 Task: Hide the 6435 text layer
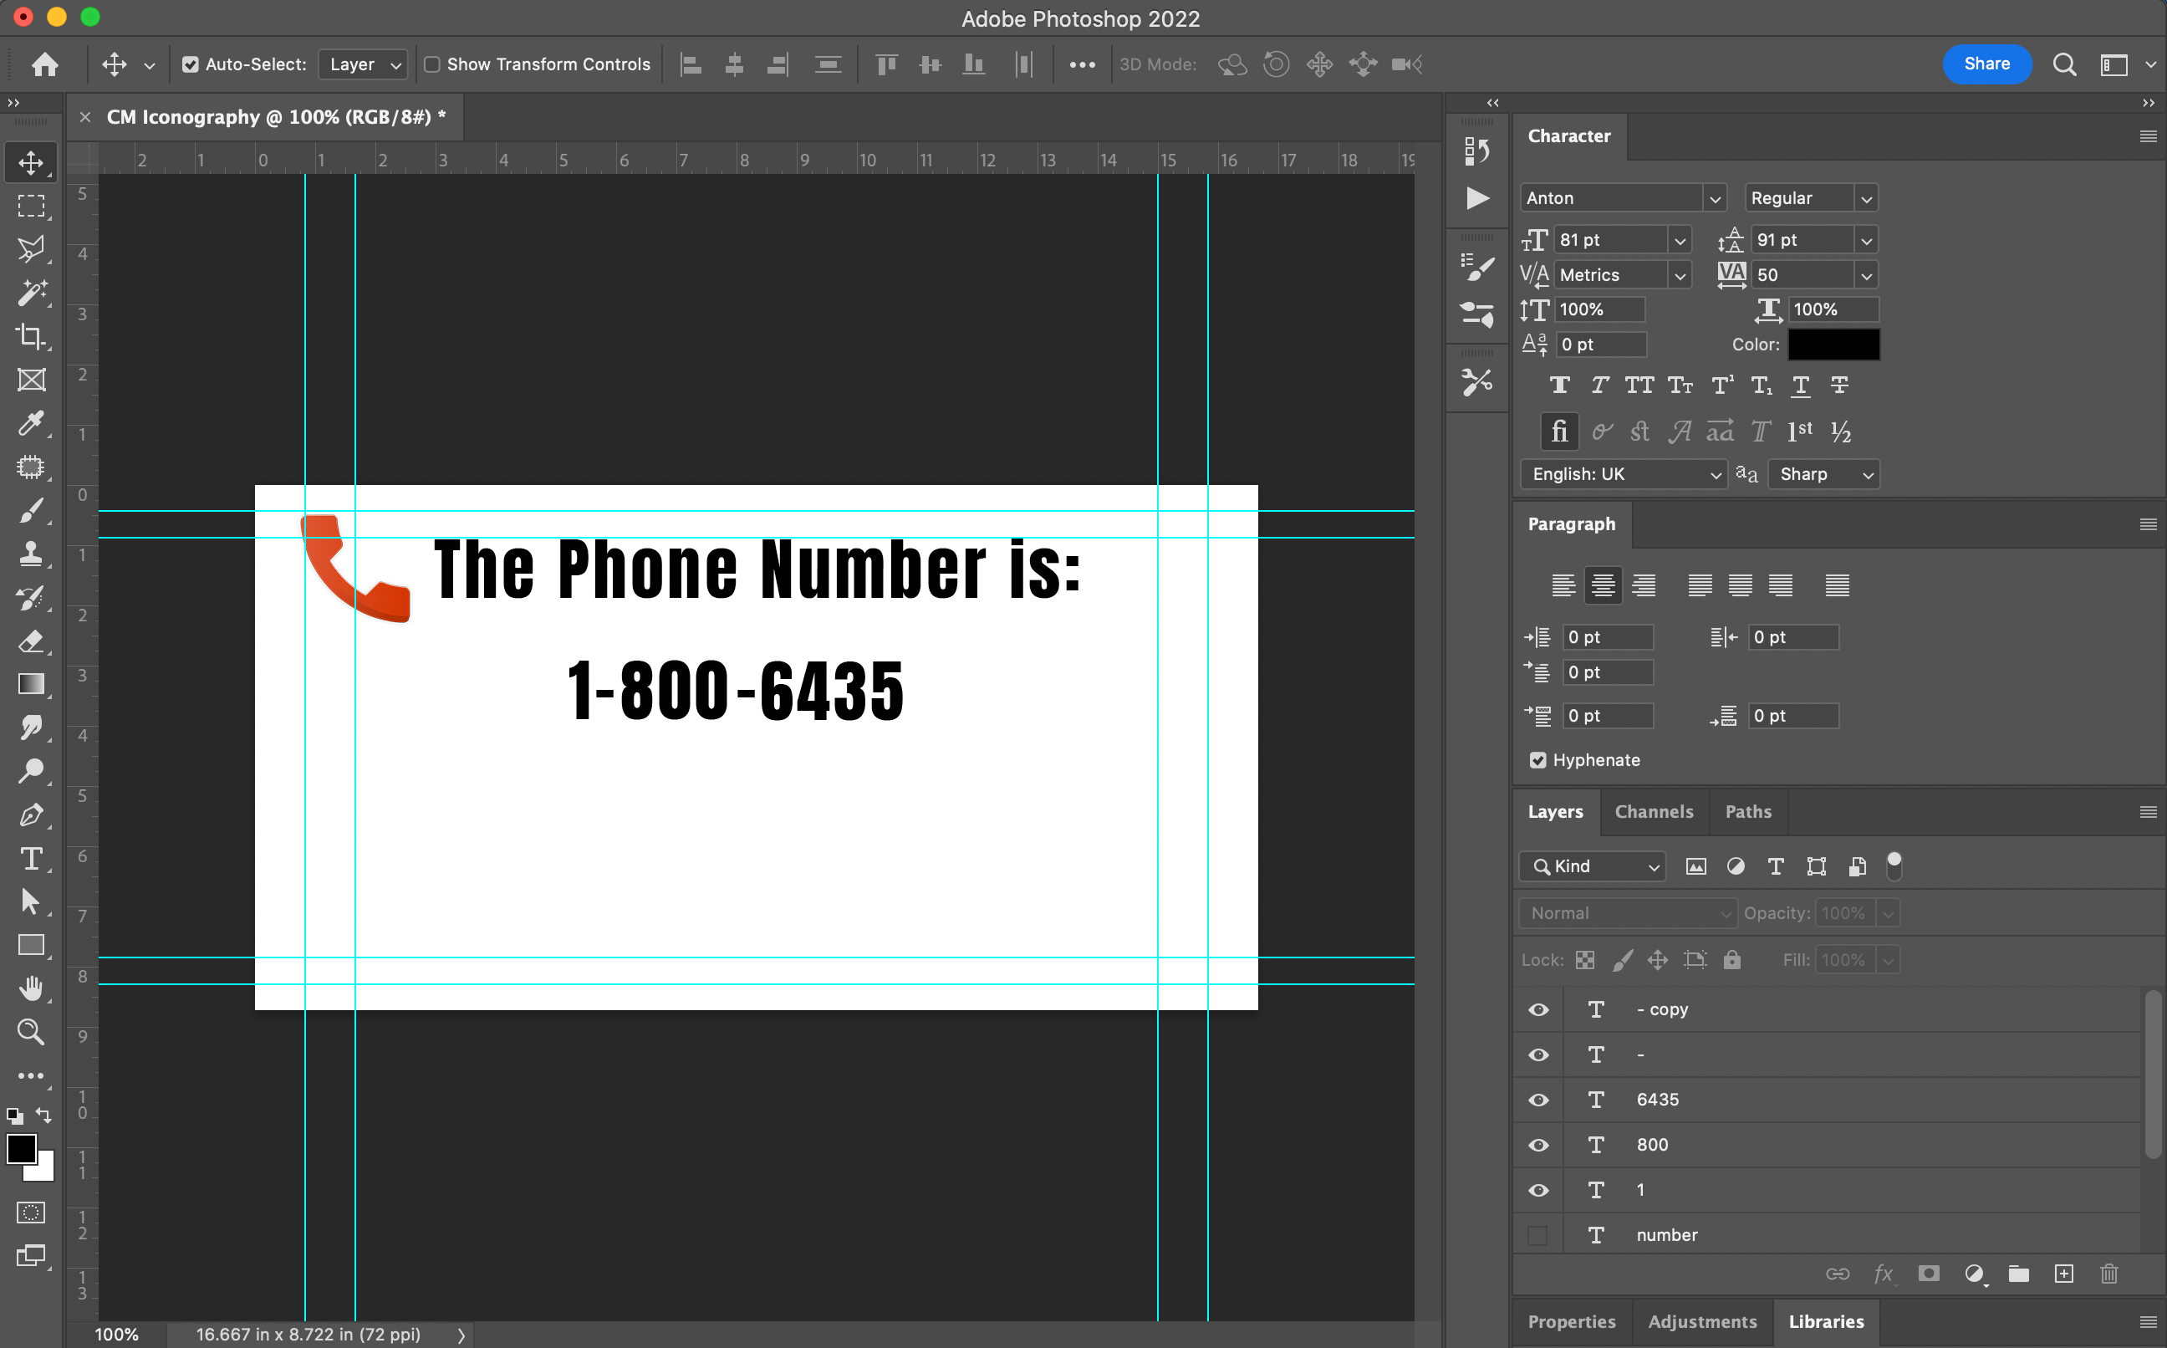click(1538, 1100)
